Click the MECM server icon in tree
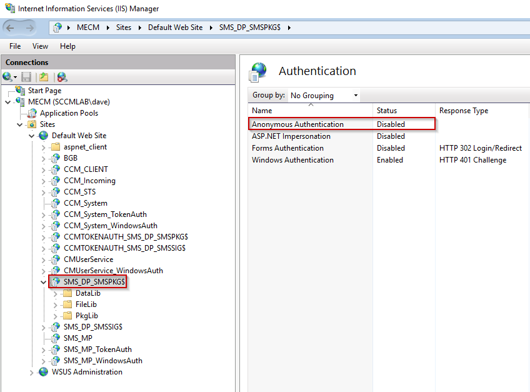This screenshot has height=392, width=530. (20, 101)
